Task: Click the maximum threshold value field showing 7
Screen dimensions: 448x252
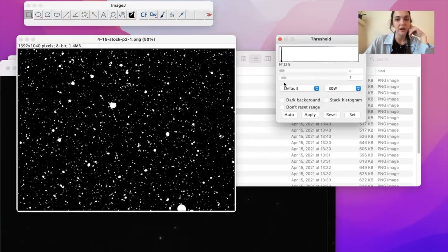Action: pyautogui.click(x=355, y=78)
